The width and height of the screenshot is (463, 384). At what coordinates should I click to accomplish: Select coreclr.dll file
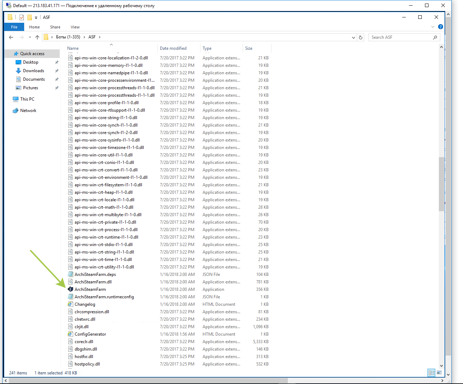(84, 342)
